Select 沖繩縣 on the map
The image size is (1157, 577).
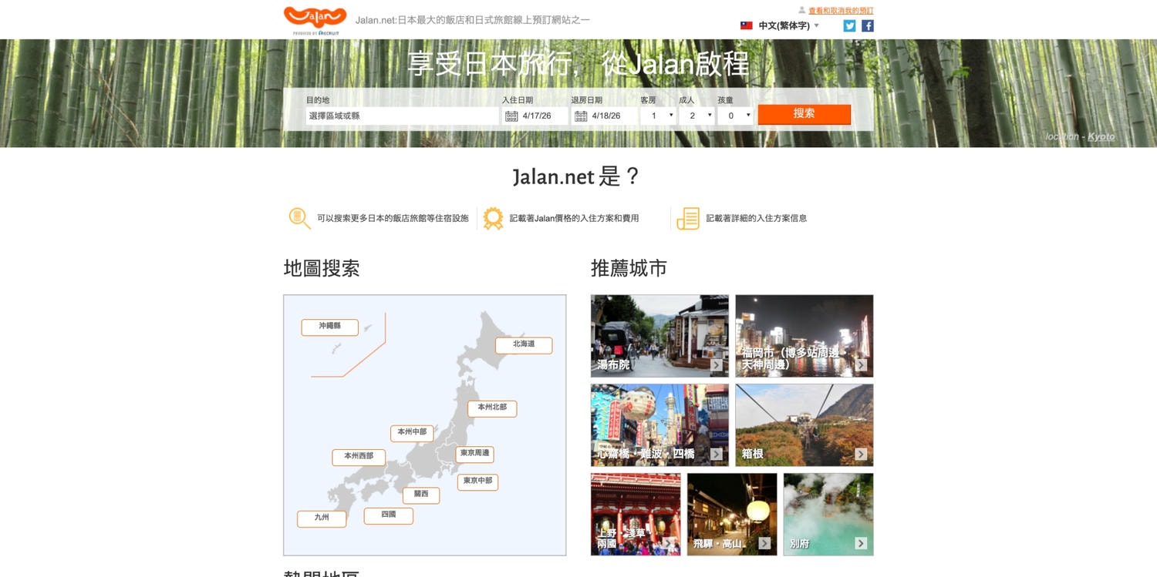click(x=330, y=327)
